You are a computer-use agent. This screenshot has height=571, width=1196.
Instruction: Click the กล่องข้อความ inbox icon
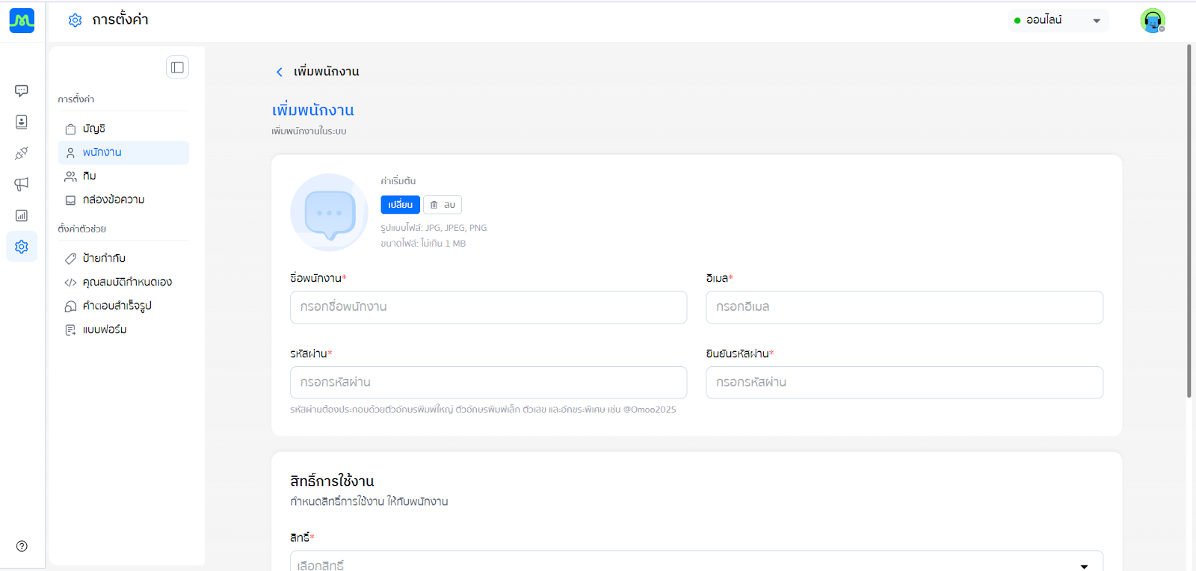pos(70,200)
